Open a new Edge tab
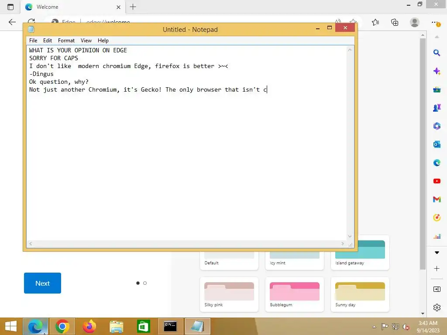Viewport: 447px width, 335px height. pyautogui.click(x=133, y=7)
